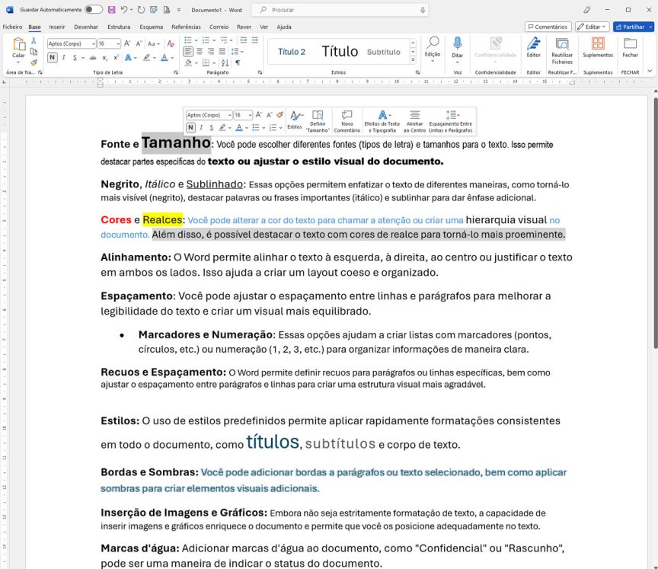Toggle Bold (N) in the ribbon
The height and width of the screenshot is (569, 658).
(52, 58)
